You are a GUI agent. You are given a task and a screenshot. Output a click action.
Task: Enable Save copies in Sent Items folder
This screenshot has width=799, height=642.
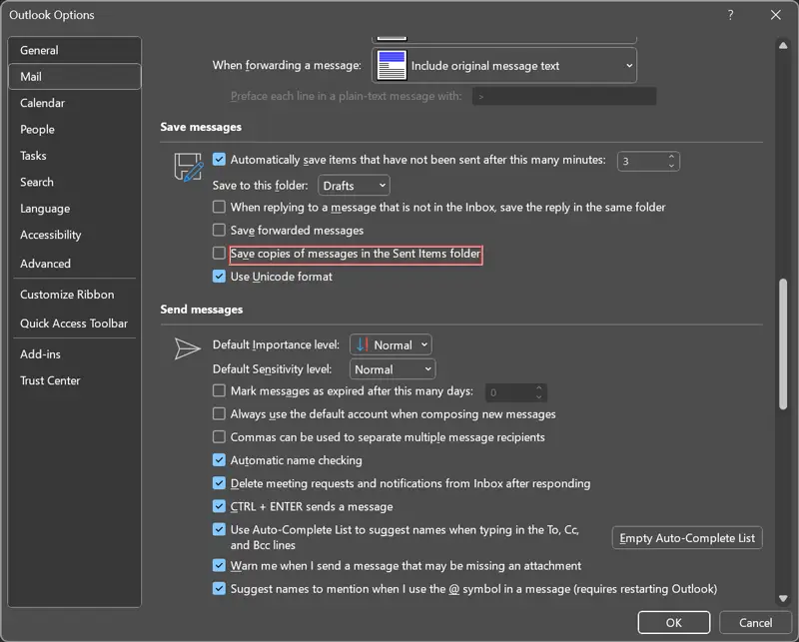click(220, 255)
